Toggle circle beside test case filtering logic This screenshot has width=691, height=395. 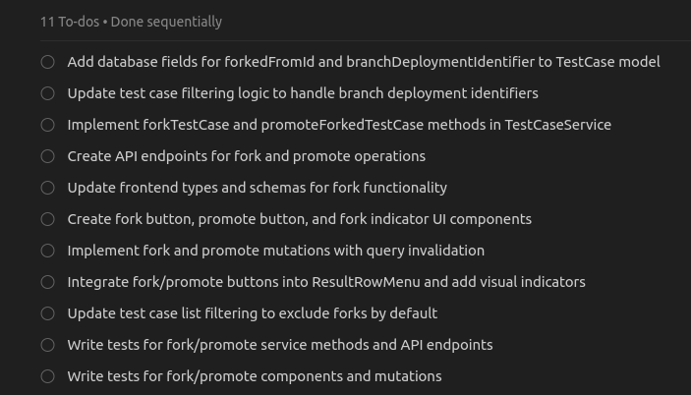(47, 93)
